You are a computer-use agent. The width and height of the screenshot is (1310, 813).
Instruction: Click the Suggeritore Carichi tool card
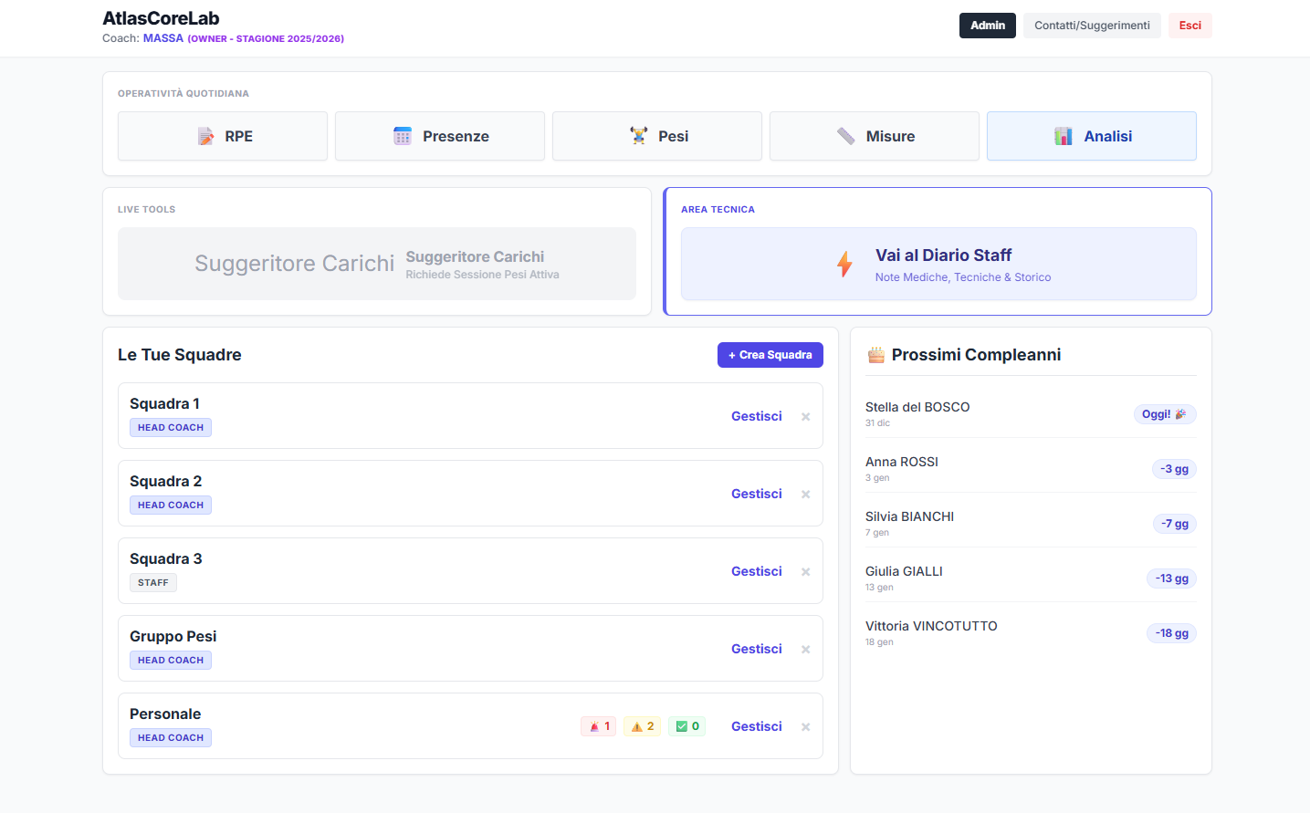(377, 264)
